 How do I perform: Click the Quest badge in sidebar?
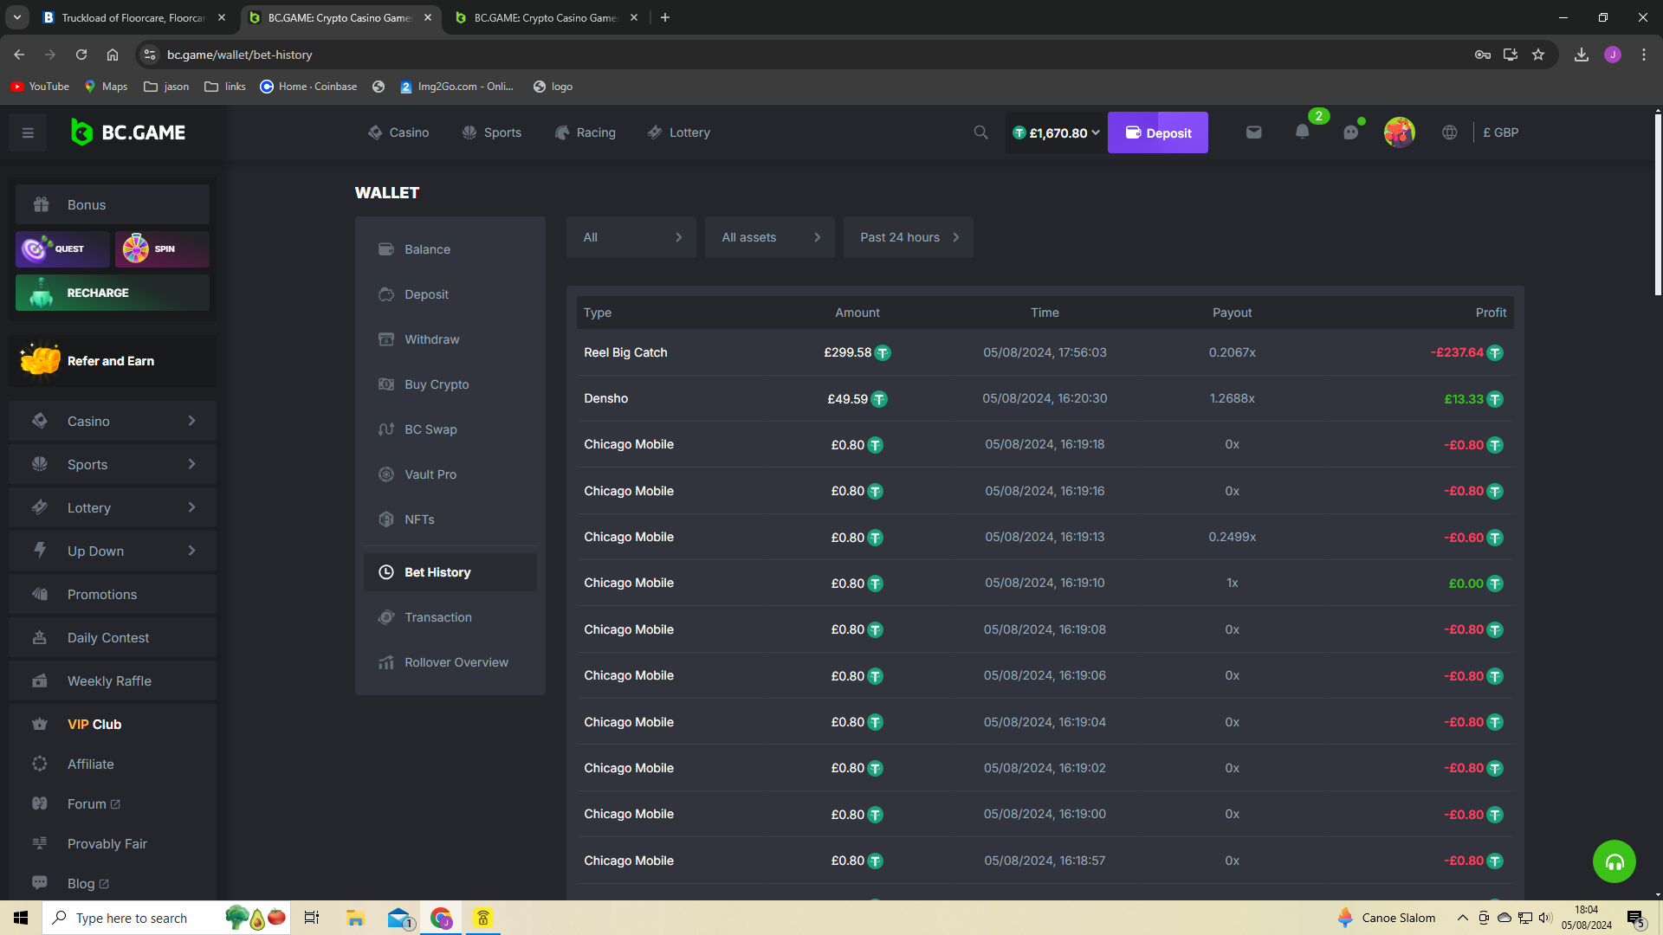click(62, 248)
